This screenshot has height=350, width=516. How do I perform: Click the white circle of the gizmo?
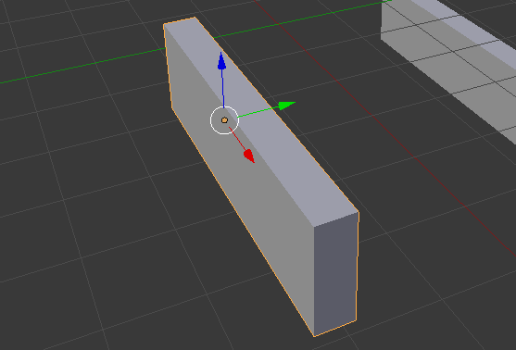tap(224, 120)
